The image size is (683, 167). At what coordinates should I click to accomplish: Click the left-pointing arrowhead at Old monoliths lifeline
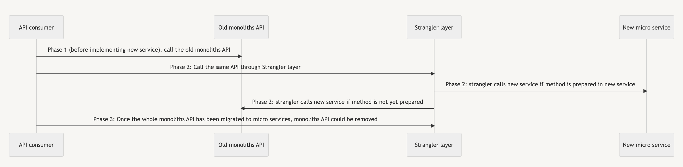pos(243,108)
